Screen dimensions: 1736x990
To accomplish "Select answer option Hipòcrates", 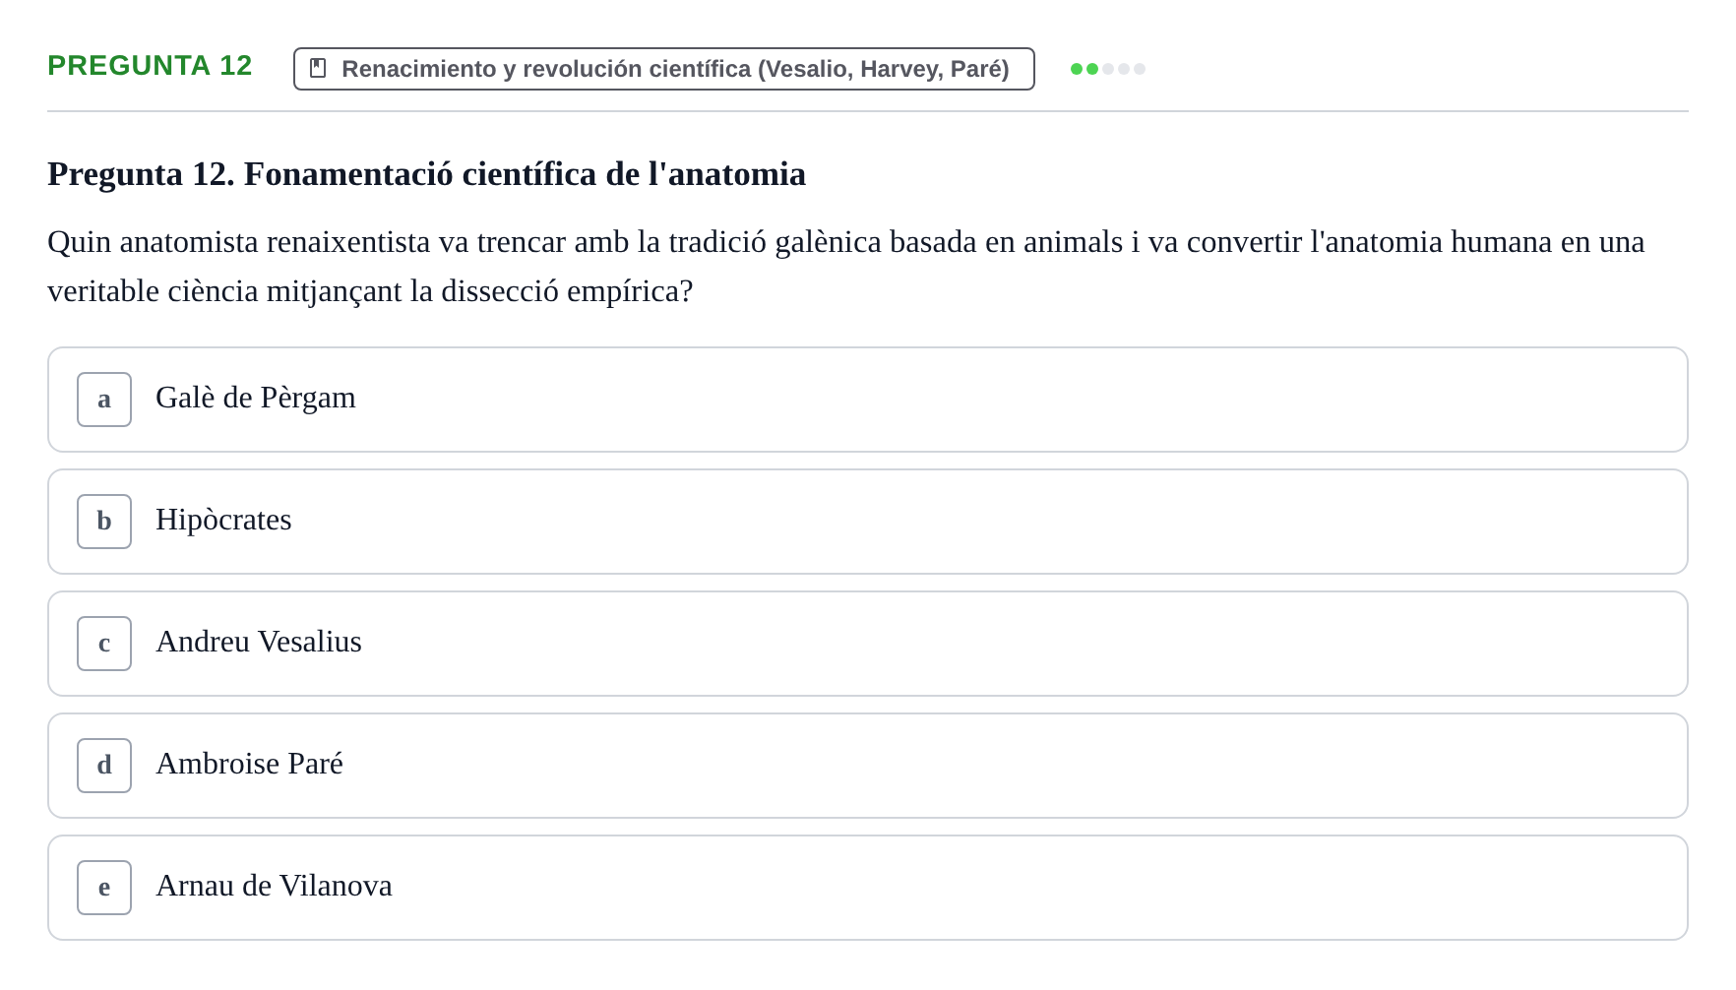I will point(868,522).
